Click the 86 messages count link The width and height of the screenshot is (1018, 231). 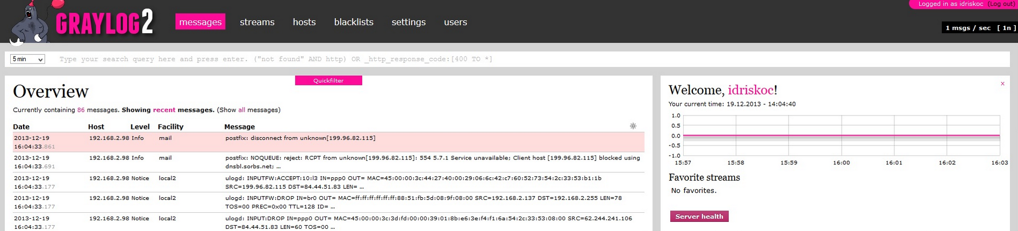point(81,110)
